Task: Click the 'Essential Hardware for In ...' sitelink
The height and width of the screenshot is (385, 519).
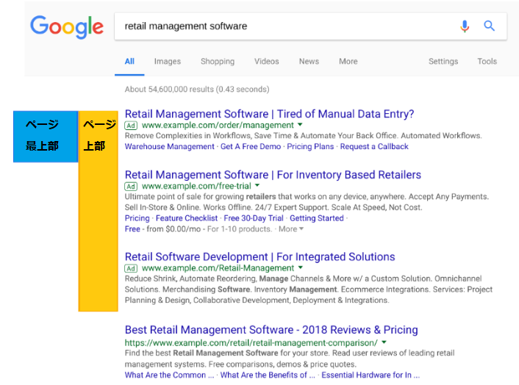Action: click(x=371, y=375)
